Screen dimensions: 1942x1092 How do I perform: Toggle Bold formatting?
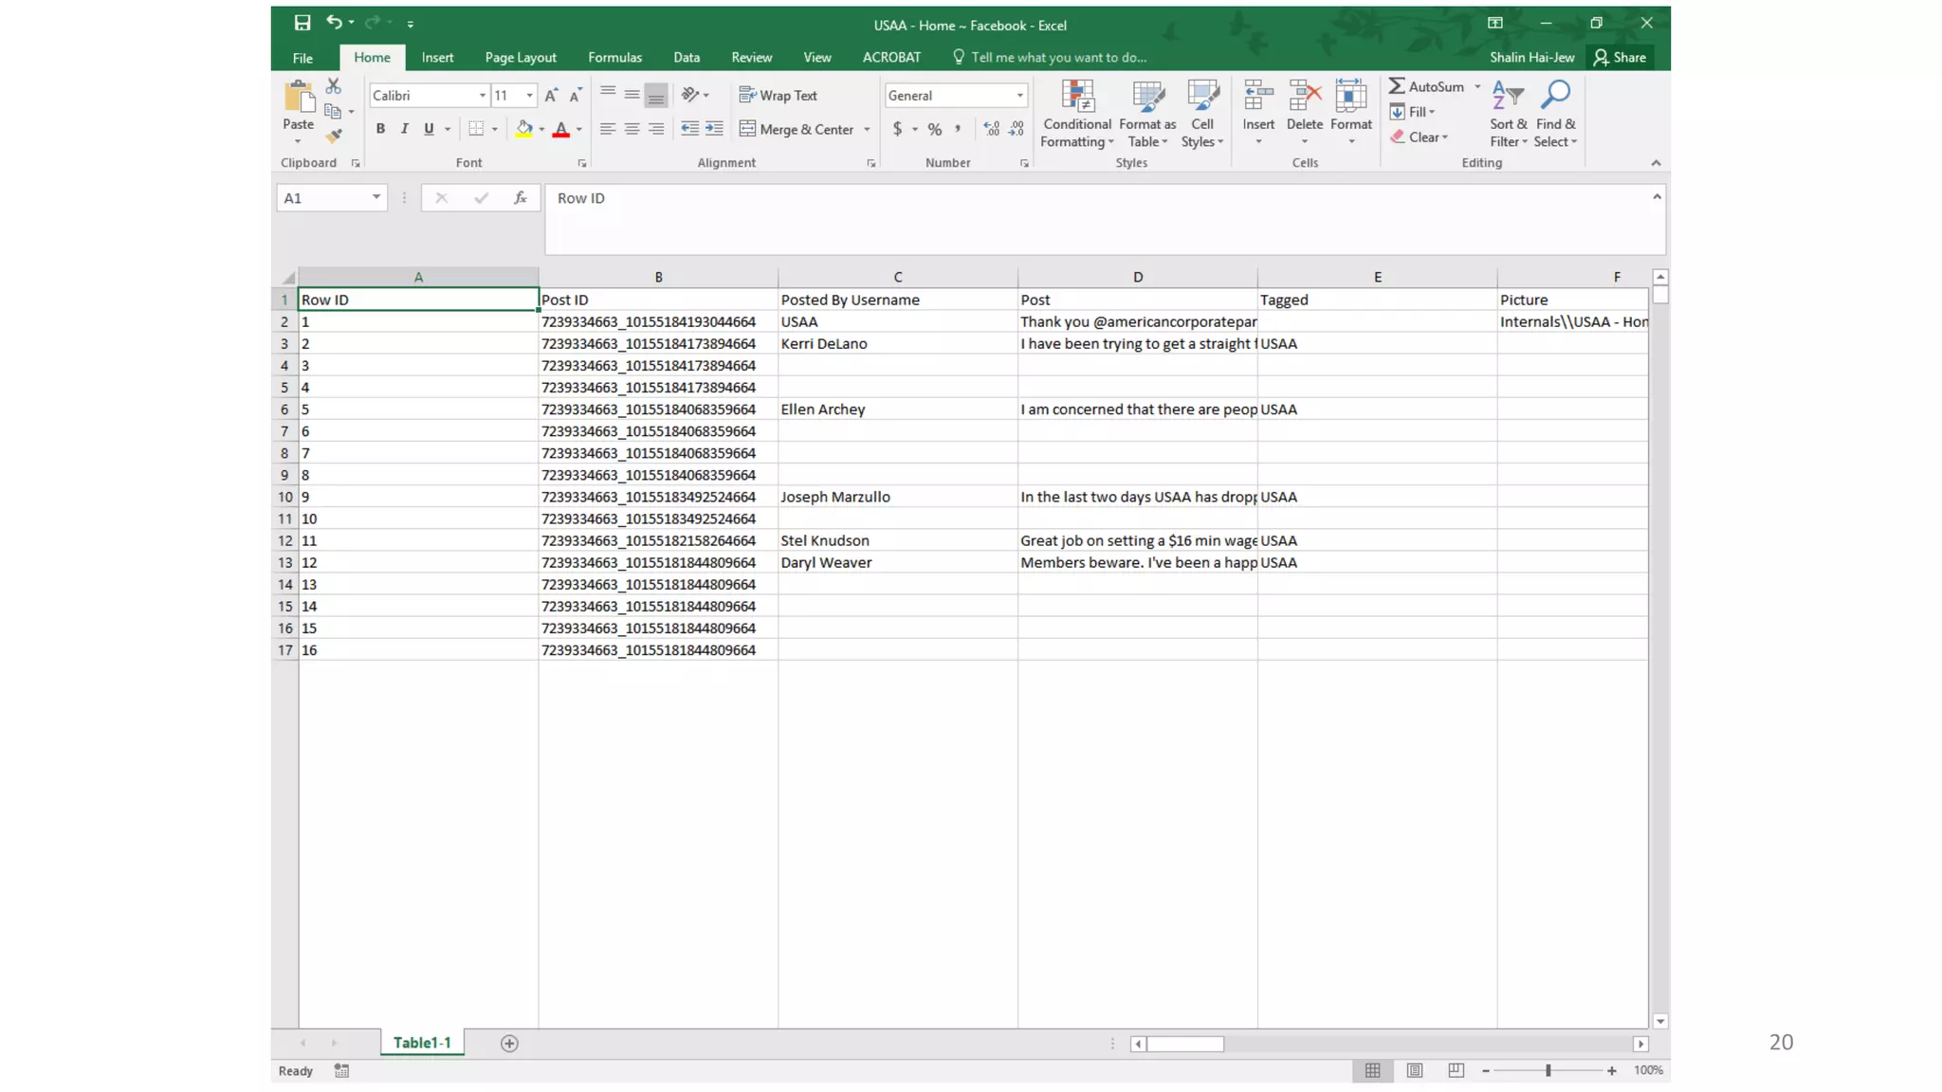(x=380, y=129)
